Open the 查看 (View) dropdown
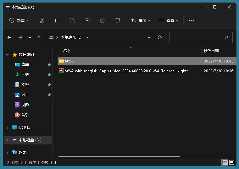The height and width of the screenshot is (169, 239). 169,20
